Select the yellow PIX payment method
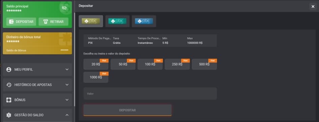This screenshot has width=319, height=122. [x=91, y=21]
